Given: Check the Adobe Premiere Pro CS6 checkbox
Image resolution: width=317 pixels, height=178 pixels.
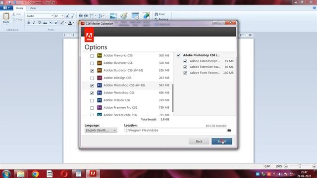Looking at the screenshot, I should click(x=92, y=108).
